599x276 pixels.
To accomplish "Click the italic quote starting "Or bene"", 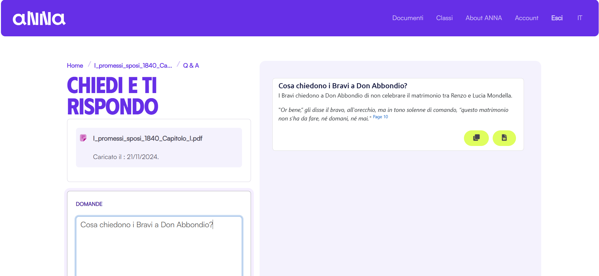I will [393, 110].
